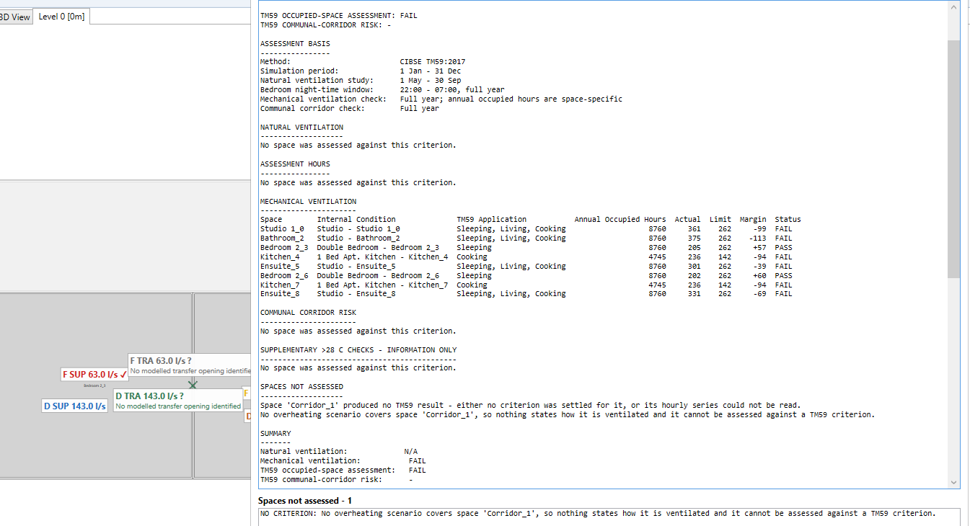
Task: Click the report scrollbar up arrow
Action: click(953, 6)
